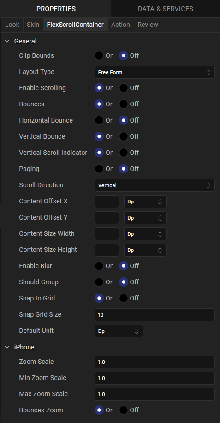Image resolution: width=220 pixels, height=423 pixels.
Task: Open the Layout Type dropdown
Action: point(155,72)
